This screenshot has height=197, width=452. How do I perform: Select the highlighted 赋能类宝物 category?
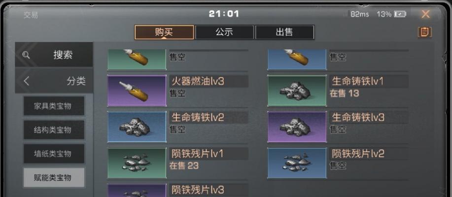(x=54, y=178)
